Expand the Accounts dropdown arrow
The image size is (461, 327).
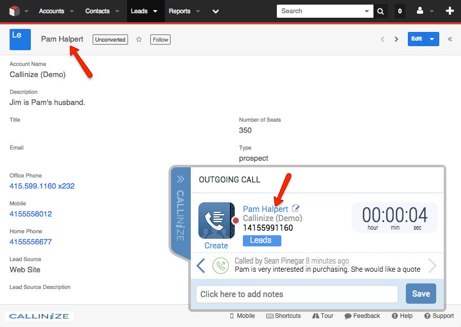pos(72,11)
